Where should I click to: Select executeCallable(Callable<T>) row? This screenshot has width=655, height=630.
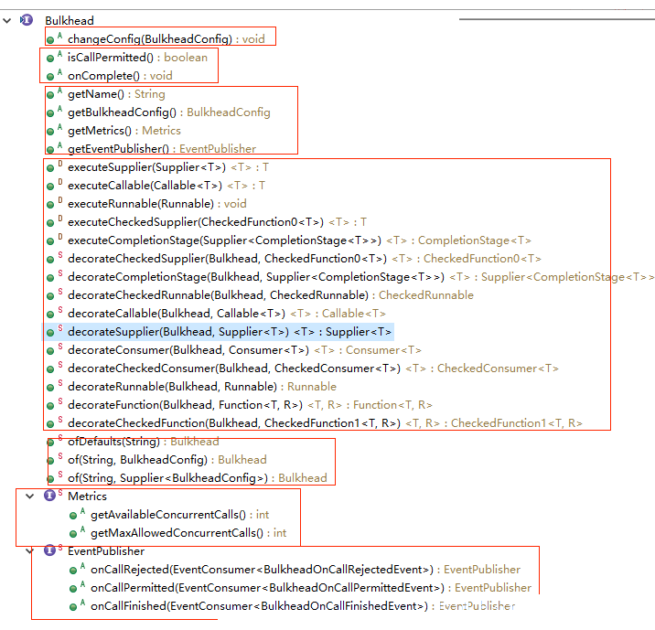[x=166, y=186]
